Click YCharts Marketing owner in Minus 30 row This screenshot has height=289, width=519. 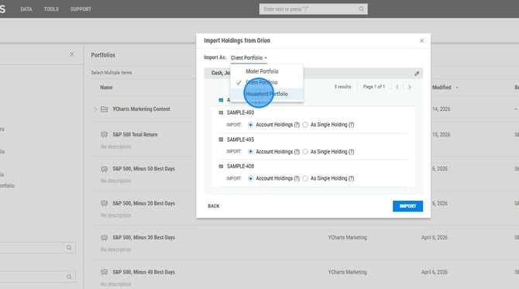tap(347, 238)
